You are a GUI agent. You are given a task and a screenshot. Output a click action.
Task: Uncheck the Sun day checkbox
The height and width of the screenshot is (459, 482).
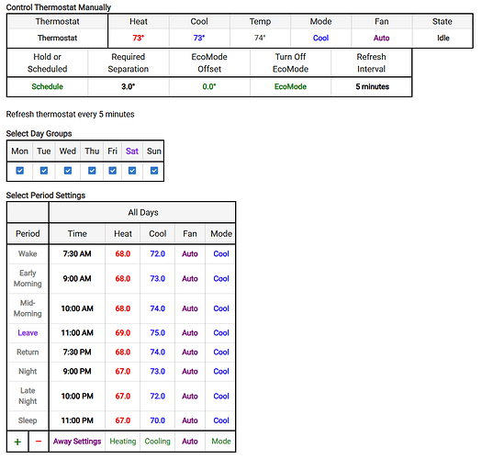(154, 171)
